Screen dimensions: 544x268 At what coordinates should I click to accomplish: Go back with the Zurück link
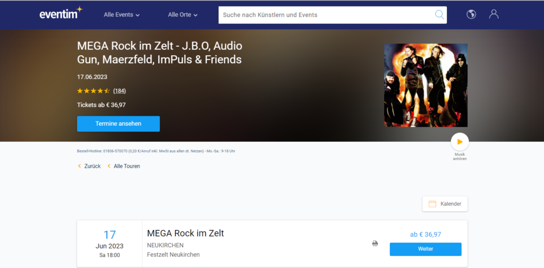[x=89, y=166]
